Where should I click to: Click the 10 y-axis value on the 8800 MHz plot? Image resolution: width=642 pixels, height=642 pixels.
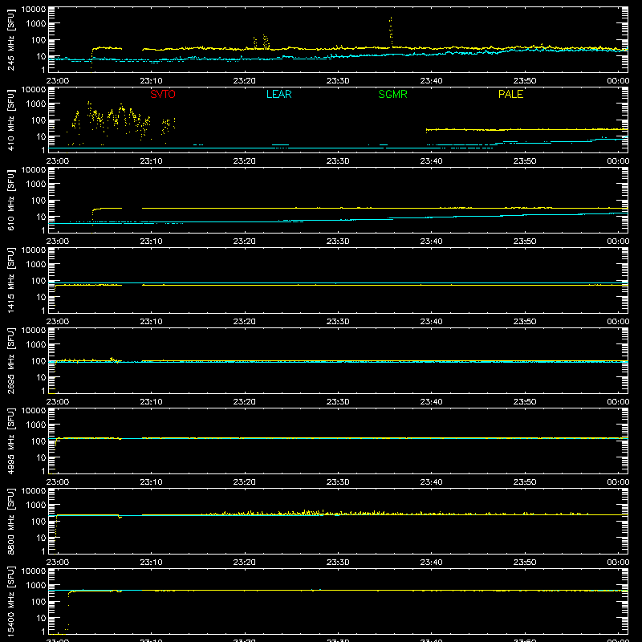click(41, 538)
